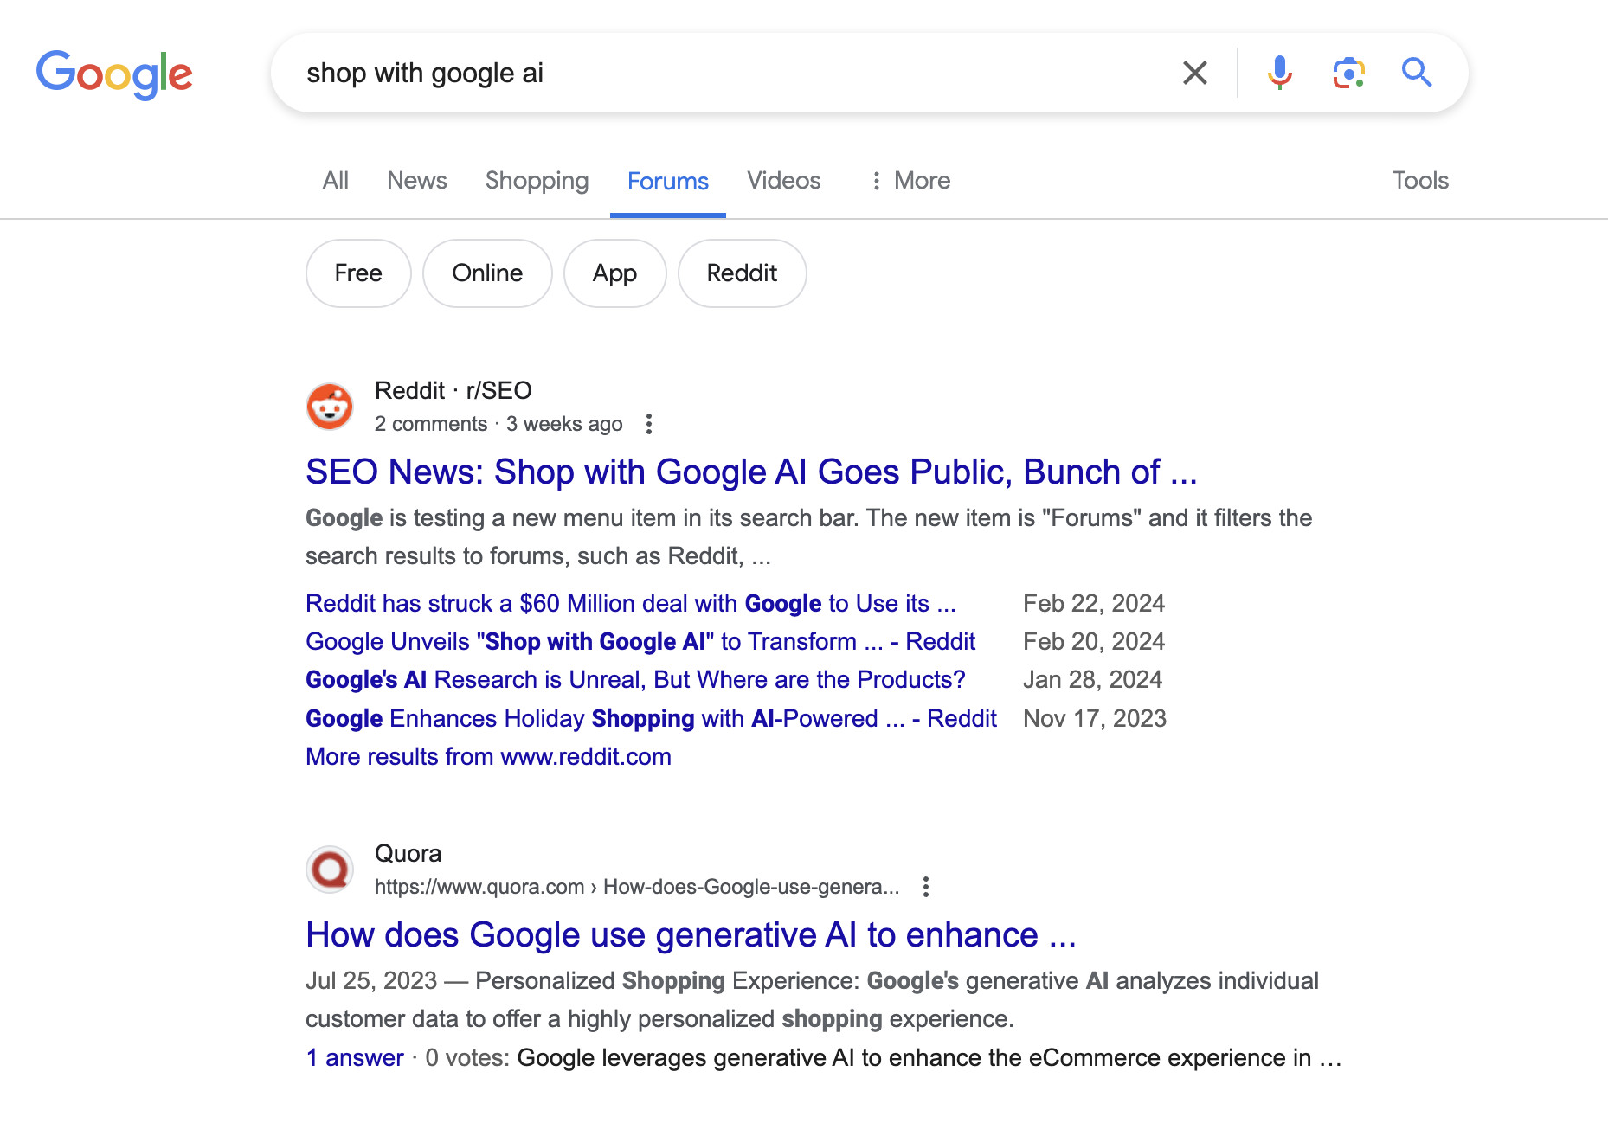Open options for the Quora result
Screen dimensions: 1608x1123
click(925, 887)
